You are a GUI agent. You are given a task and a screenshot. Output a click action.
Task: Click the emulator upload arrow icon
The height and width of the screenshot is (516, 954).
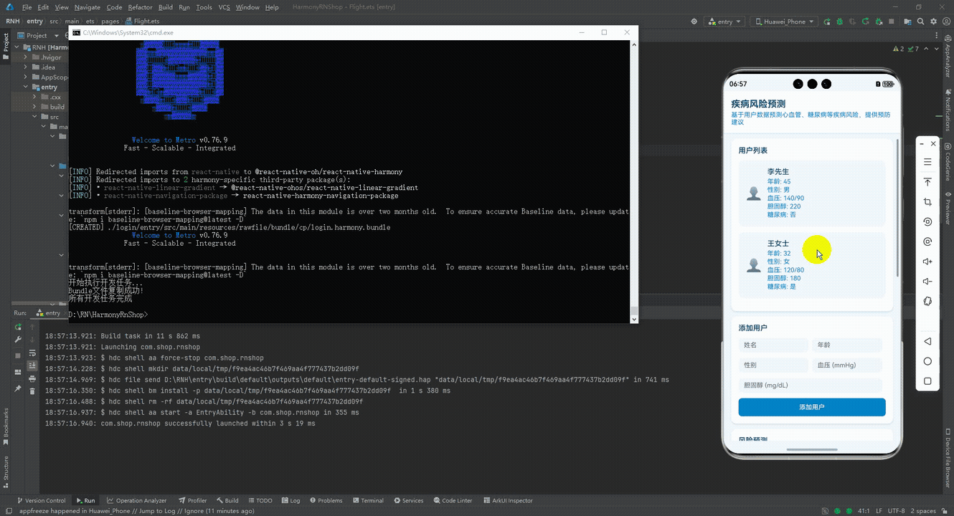click(927, 182)
